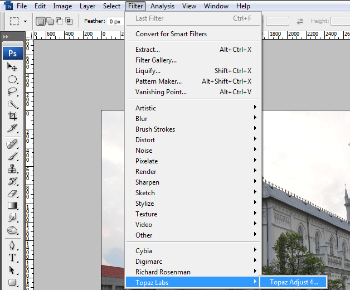
Task: Select the Healing Brush tool
Action: (x=12, y=144)
